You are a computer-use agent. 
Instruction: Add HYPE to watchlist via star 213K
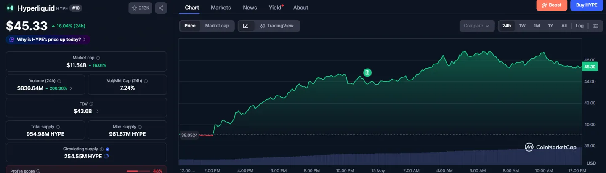pos(141,8)
